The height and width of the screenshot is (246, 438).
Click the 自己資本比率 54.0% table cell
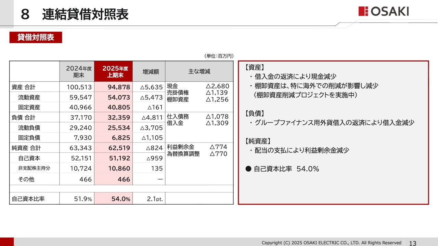click(x=120, y=199)
